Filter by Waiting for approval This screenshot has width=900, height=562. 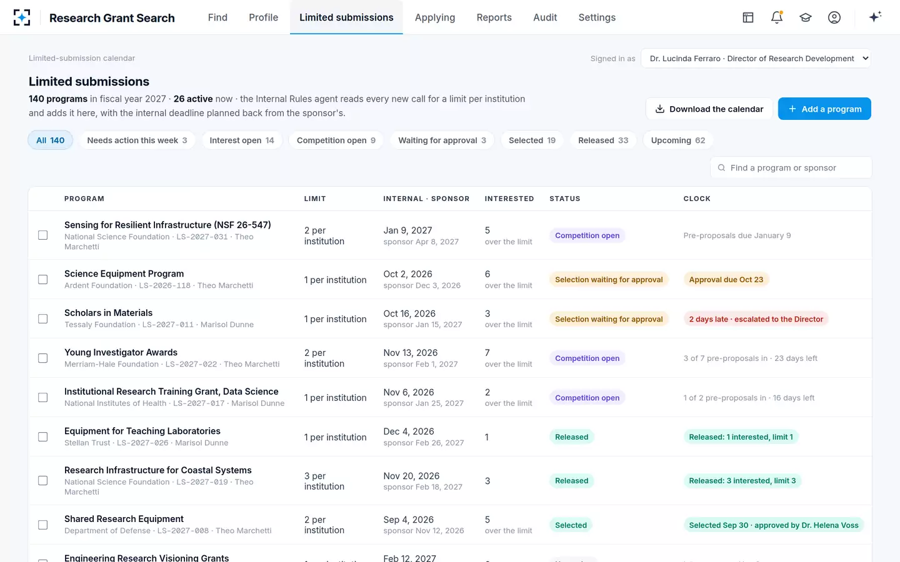442,140
